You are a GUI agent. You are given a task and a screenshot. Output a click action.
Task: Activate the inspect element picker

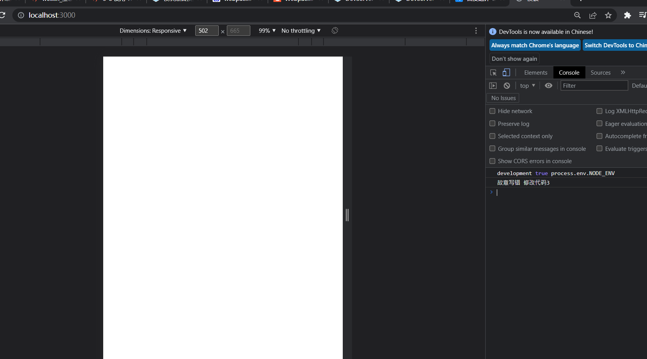(493, 72)
